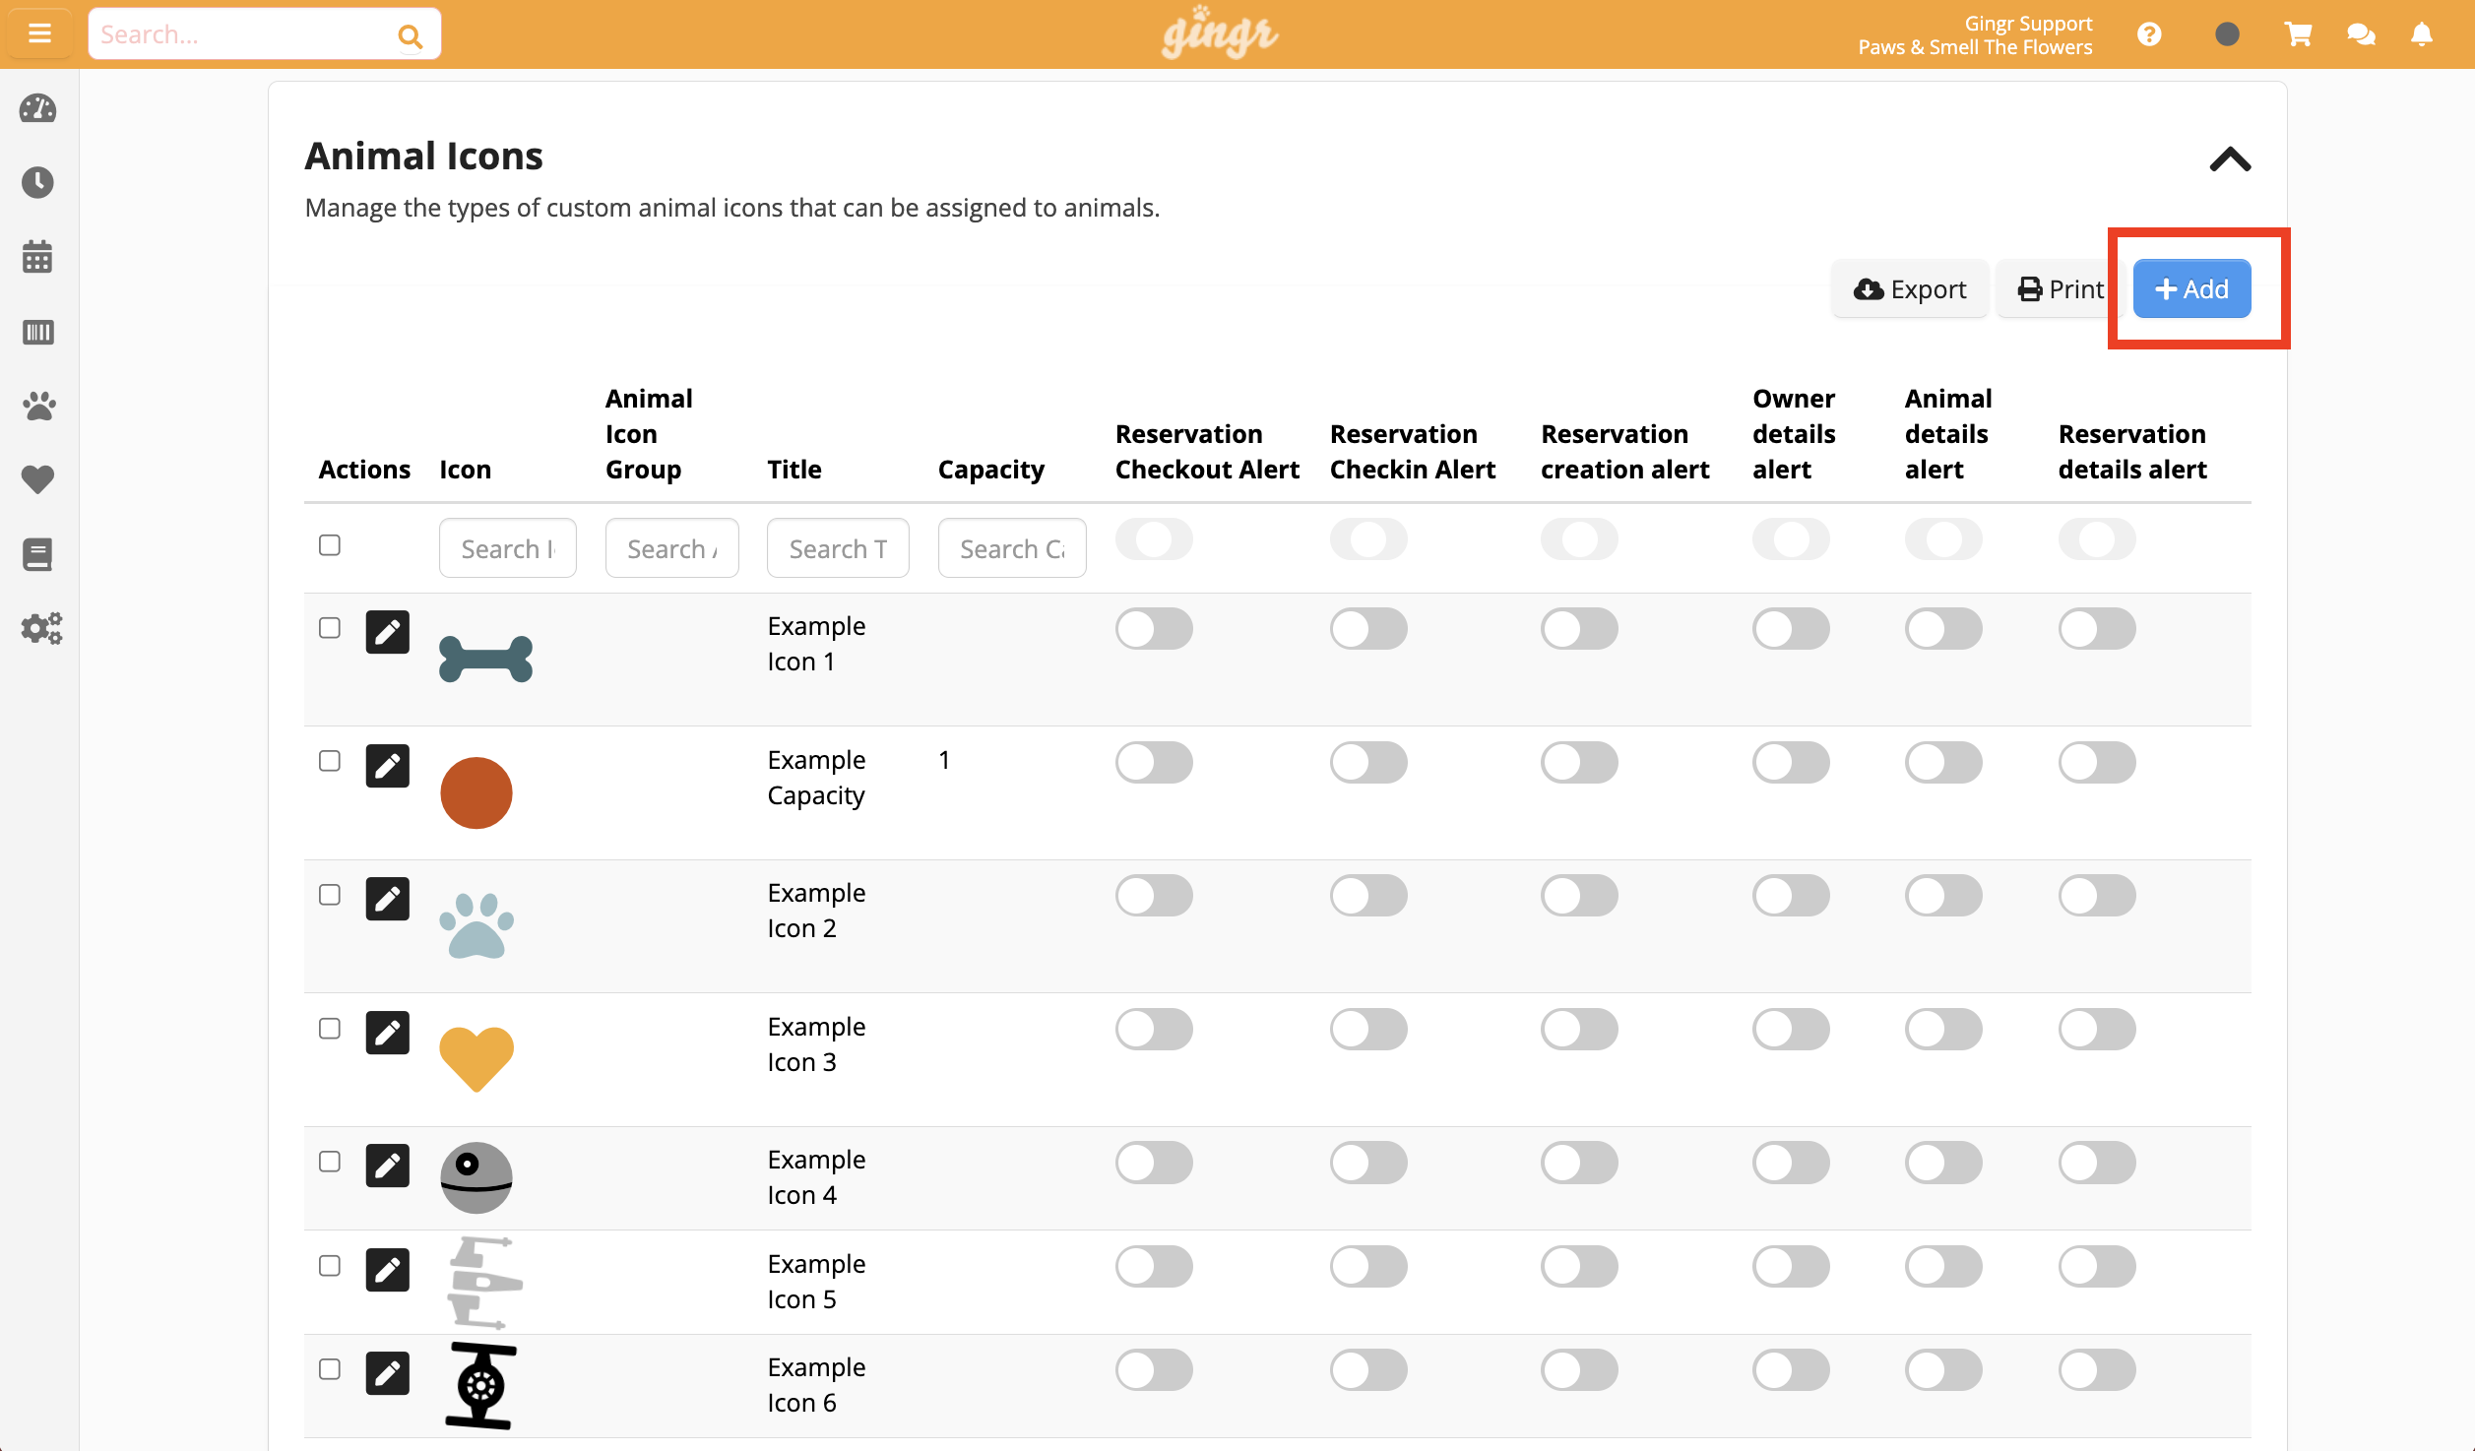2475x1451 pixels.
Task: Click the heart icon in the sidebar
Action: coord(38,479)
